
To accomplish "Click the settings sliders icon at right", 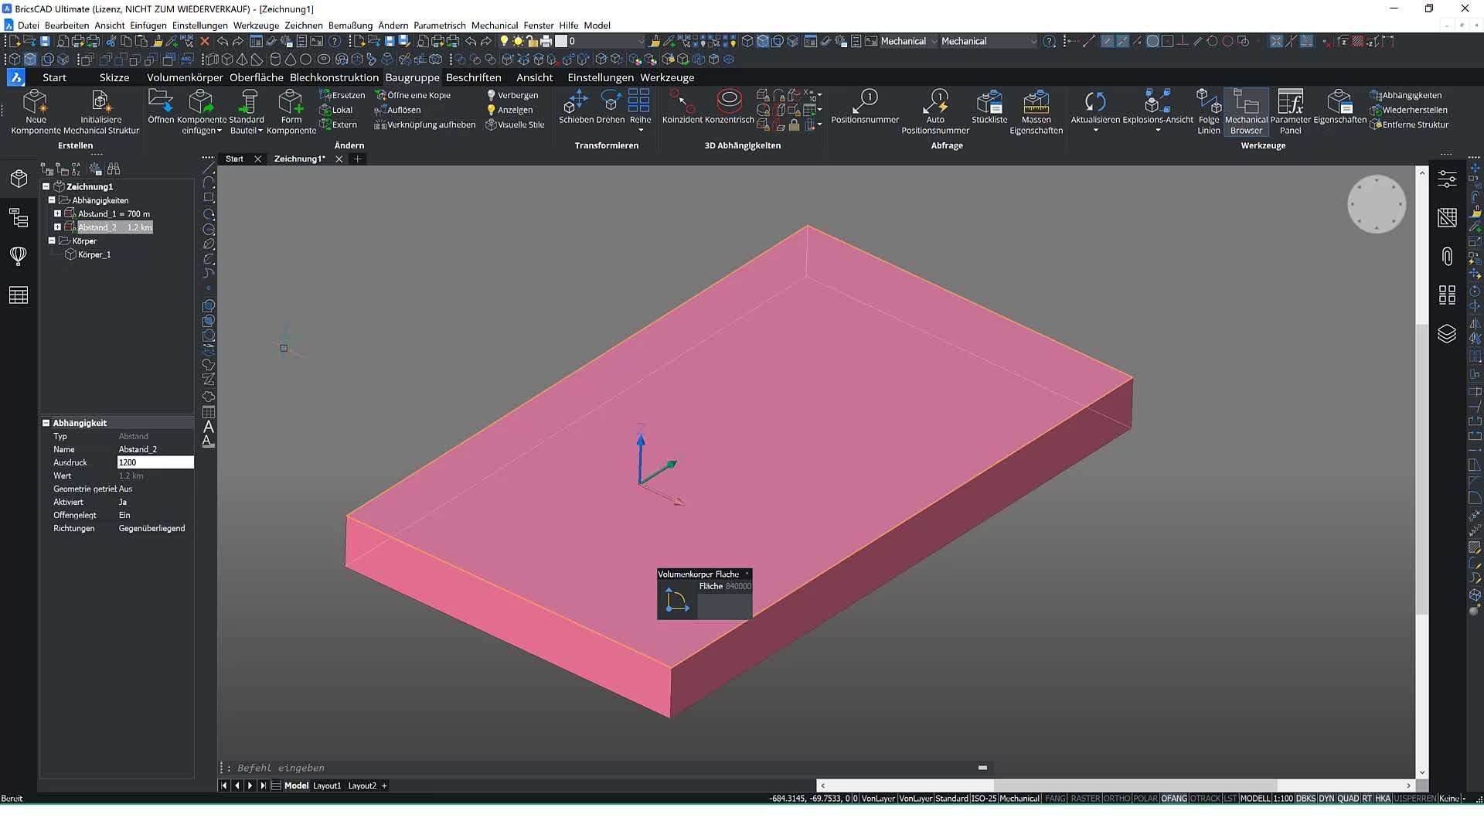I will click(x=1447, y=179).
